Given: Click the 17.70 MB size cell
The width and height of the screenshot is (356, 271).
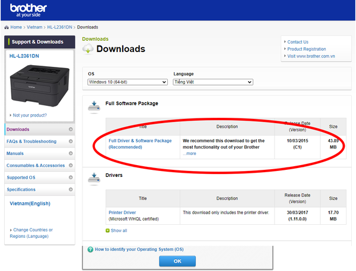Looking at the screenshot, I should [333, 216].
